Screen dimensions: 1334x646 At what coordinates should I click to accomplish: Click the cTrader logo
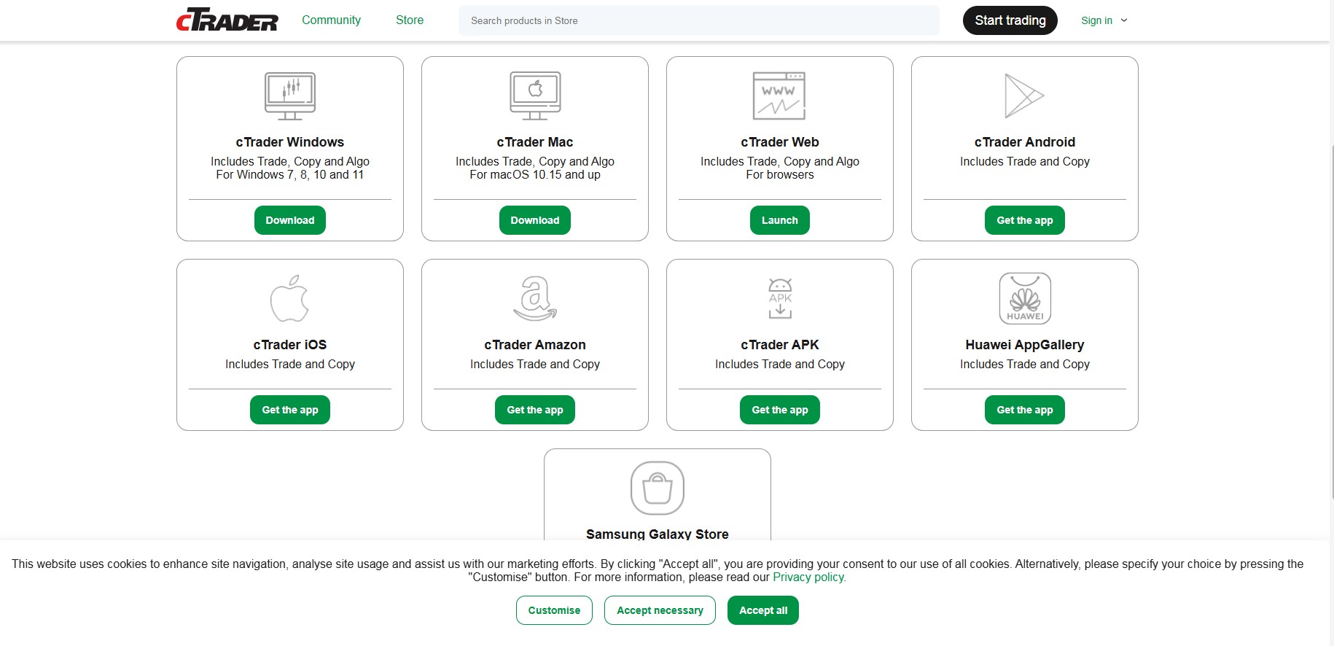pyautogui.click(x=227, y=20)
